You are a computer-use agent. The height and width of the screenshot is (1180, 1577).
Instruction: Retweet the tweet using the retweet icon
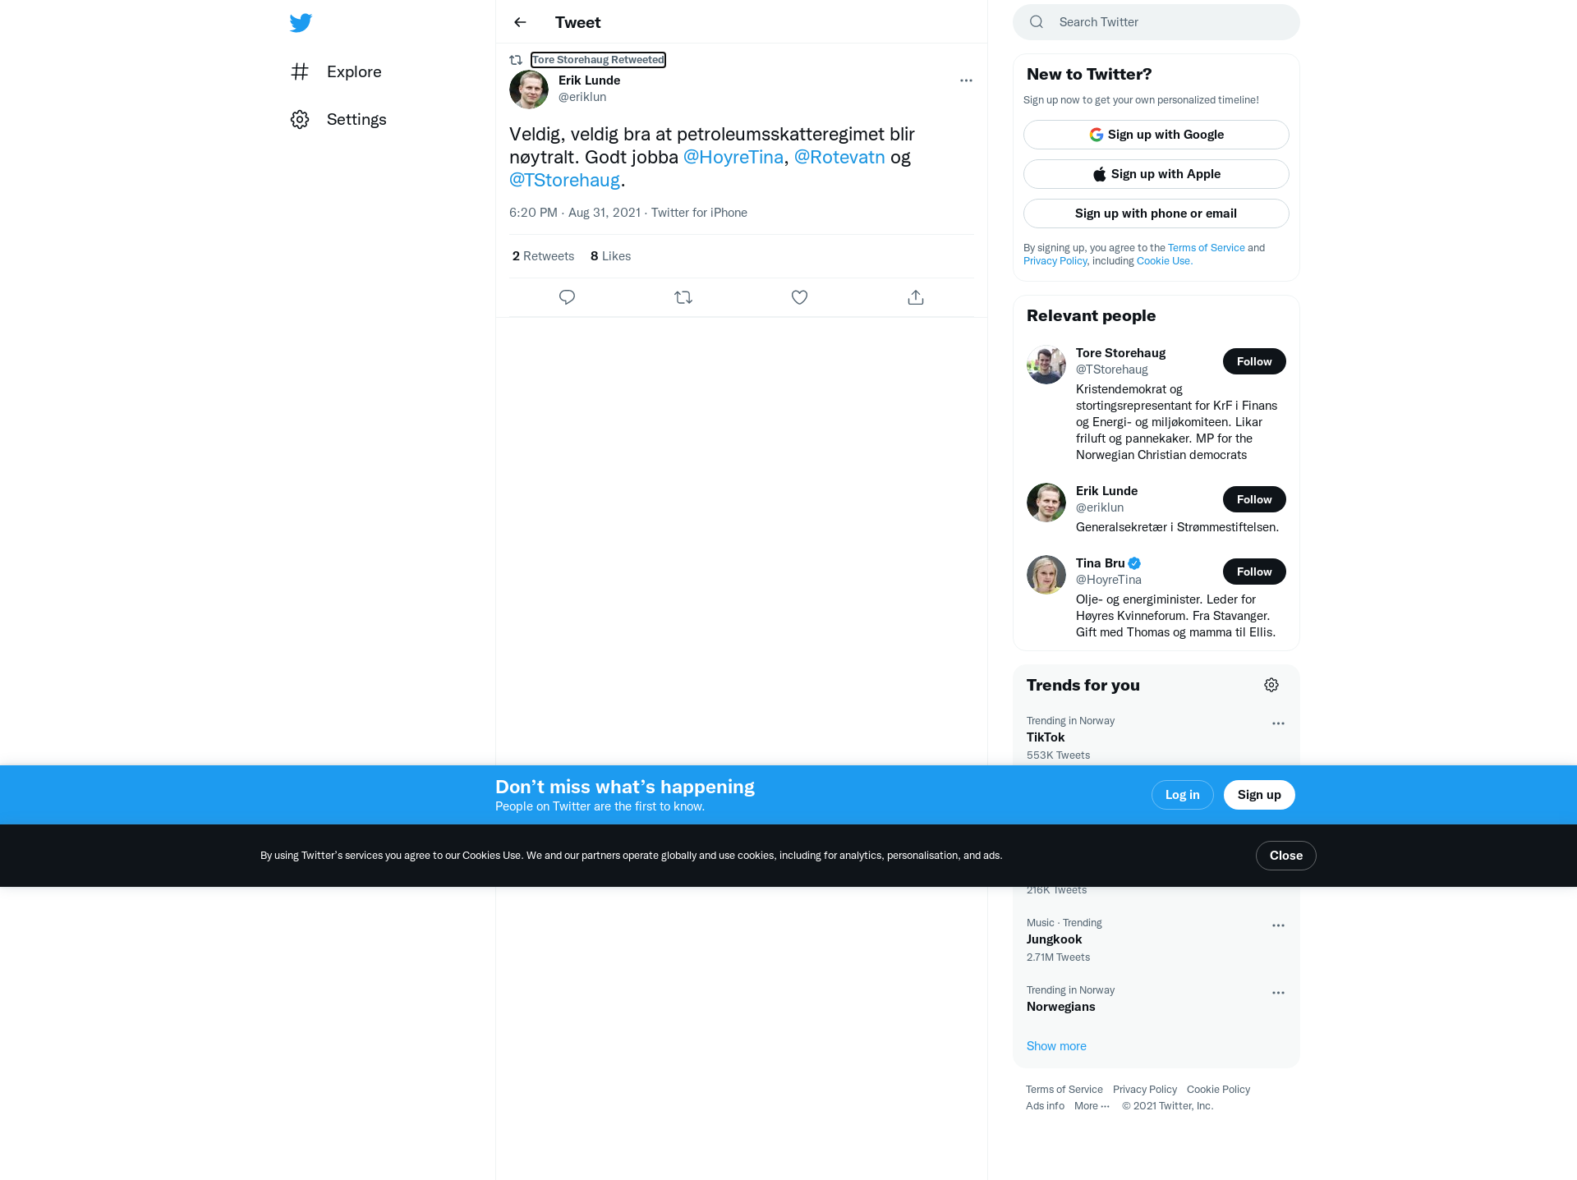point(683,297)
